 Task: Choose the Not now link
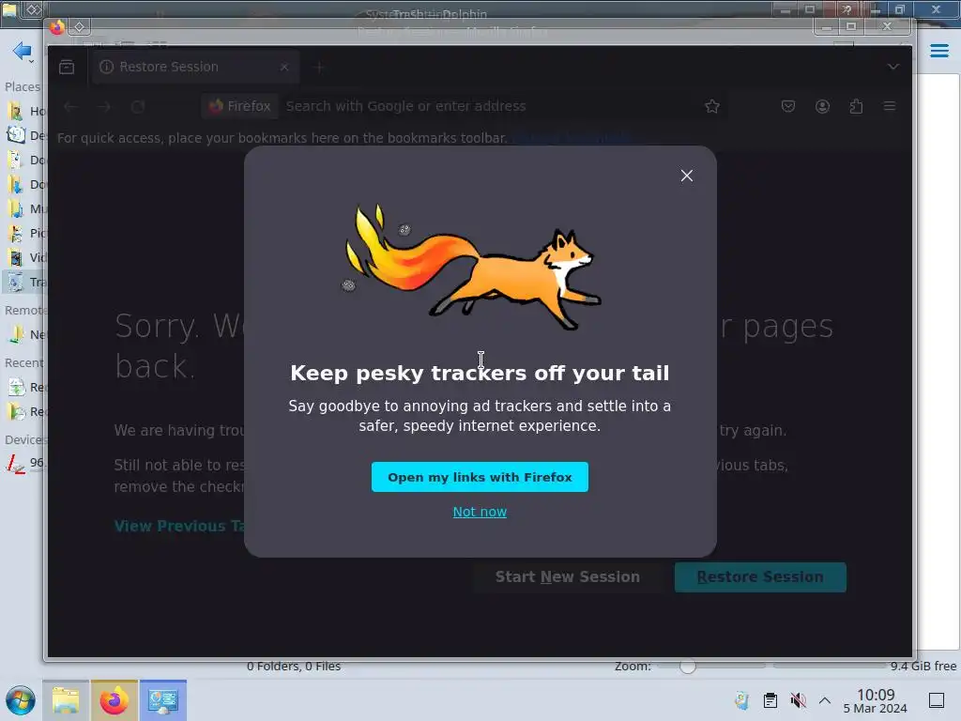coord(480,512)
